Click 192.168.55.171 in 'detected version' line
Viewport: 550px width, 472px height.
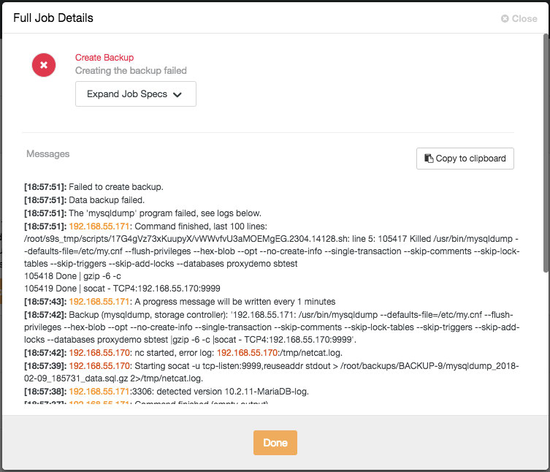99,392
